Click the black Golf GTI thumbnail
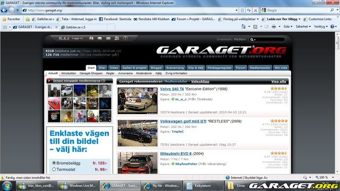The width and height of the screenshot is (340, 191). (x=138, y=133)
